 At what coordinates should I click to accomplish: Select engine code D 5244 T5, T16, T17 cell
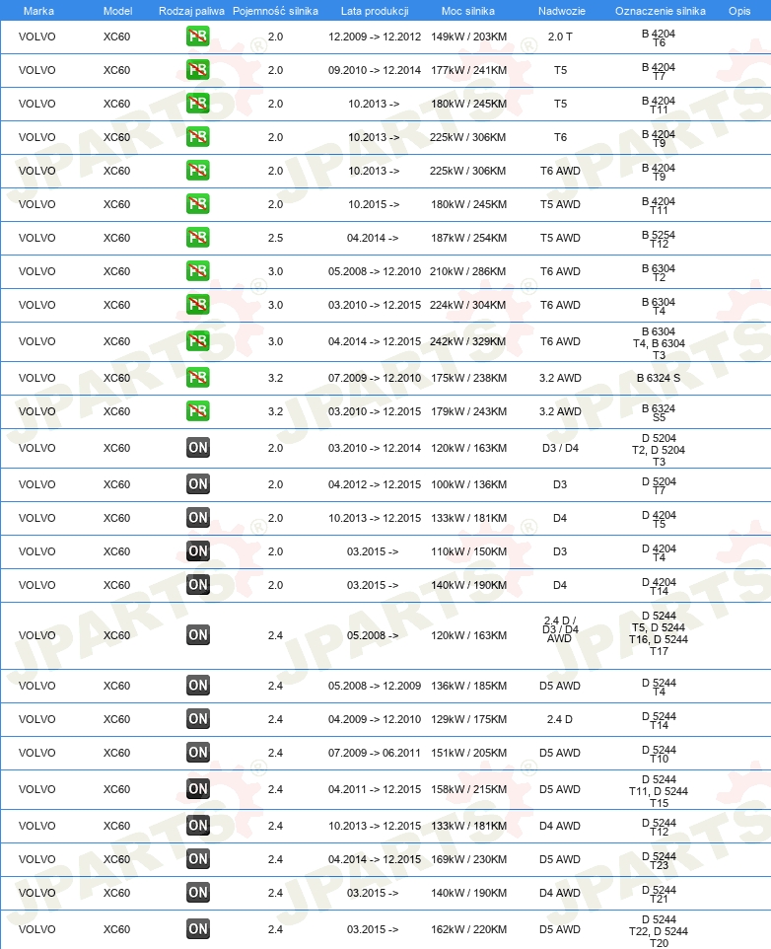point(659,633)
